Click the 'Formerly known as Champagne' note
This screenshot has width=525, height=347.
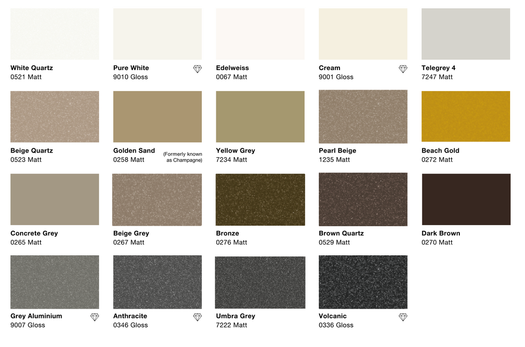click(x=183, y=157)
